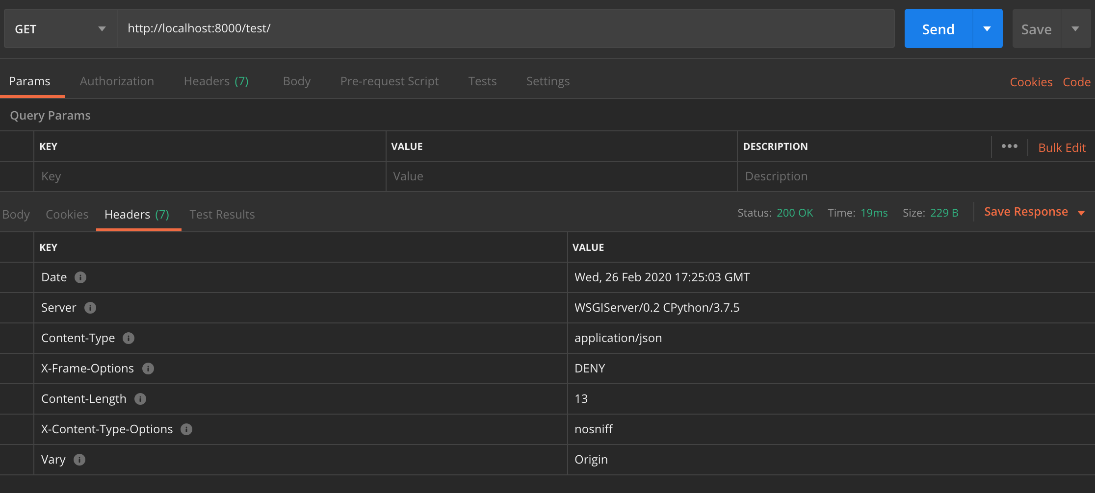Click info icon beside Content-Length
Image resolution: width=1095 pixels, height=493 pixels.
pos(140,399)
